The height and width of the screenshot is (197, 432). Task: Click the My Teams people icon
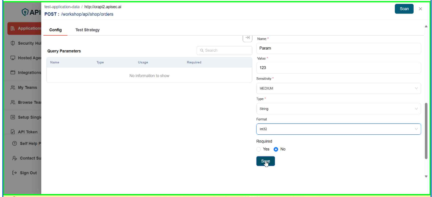[x=13, y=87]
